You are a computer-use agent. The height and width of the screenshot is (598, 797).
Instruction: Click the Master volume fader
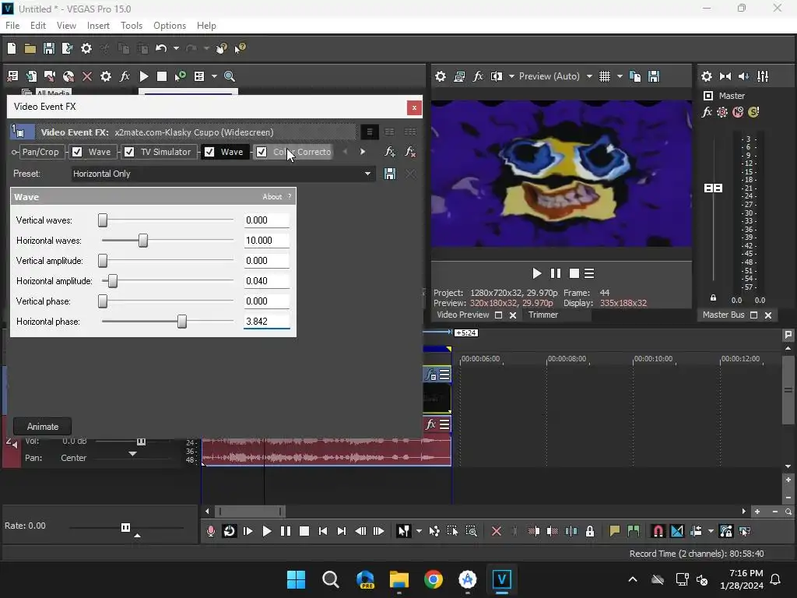(x=713, y=188)
